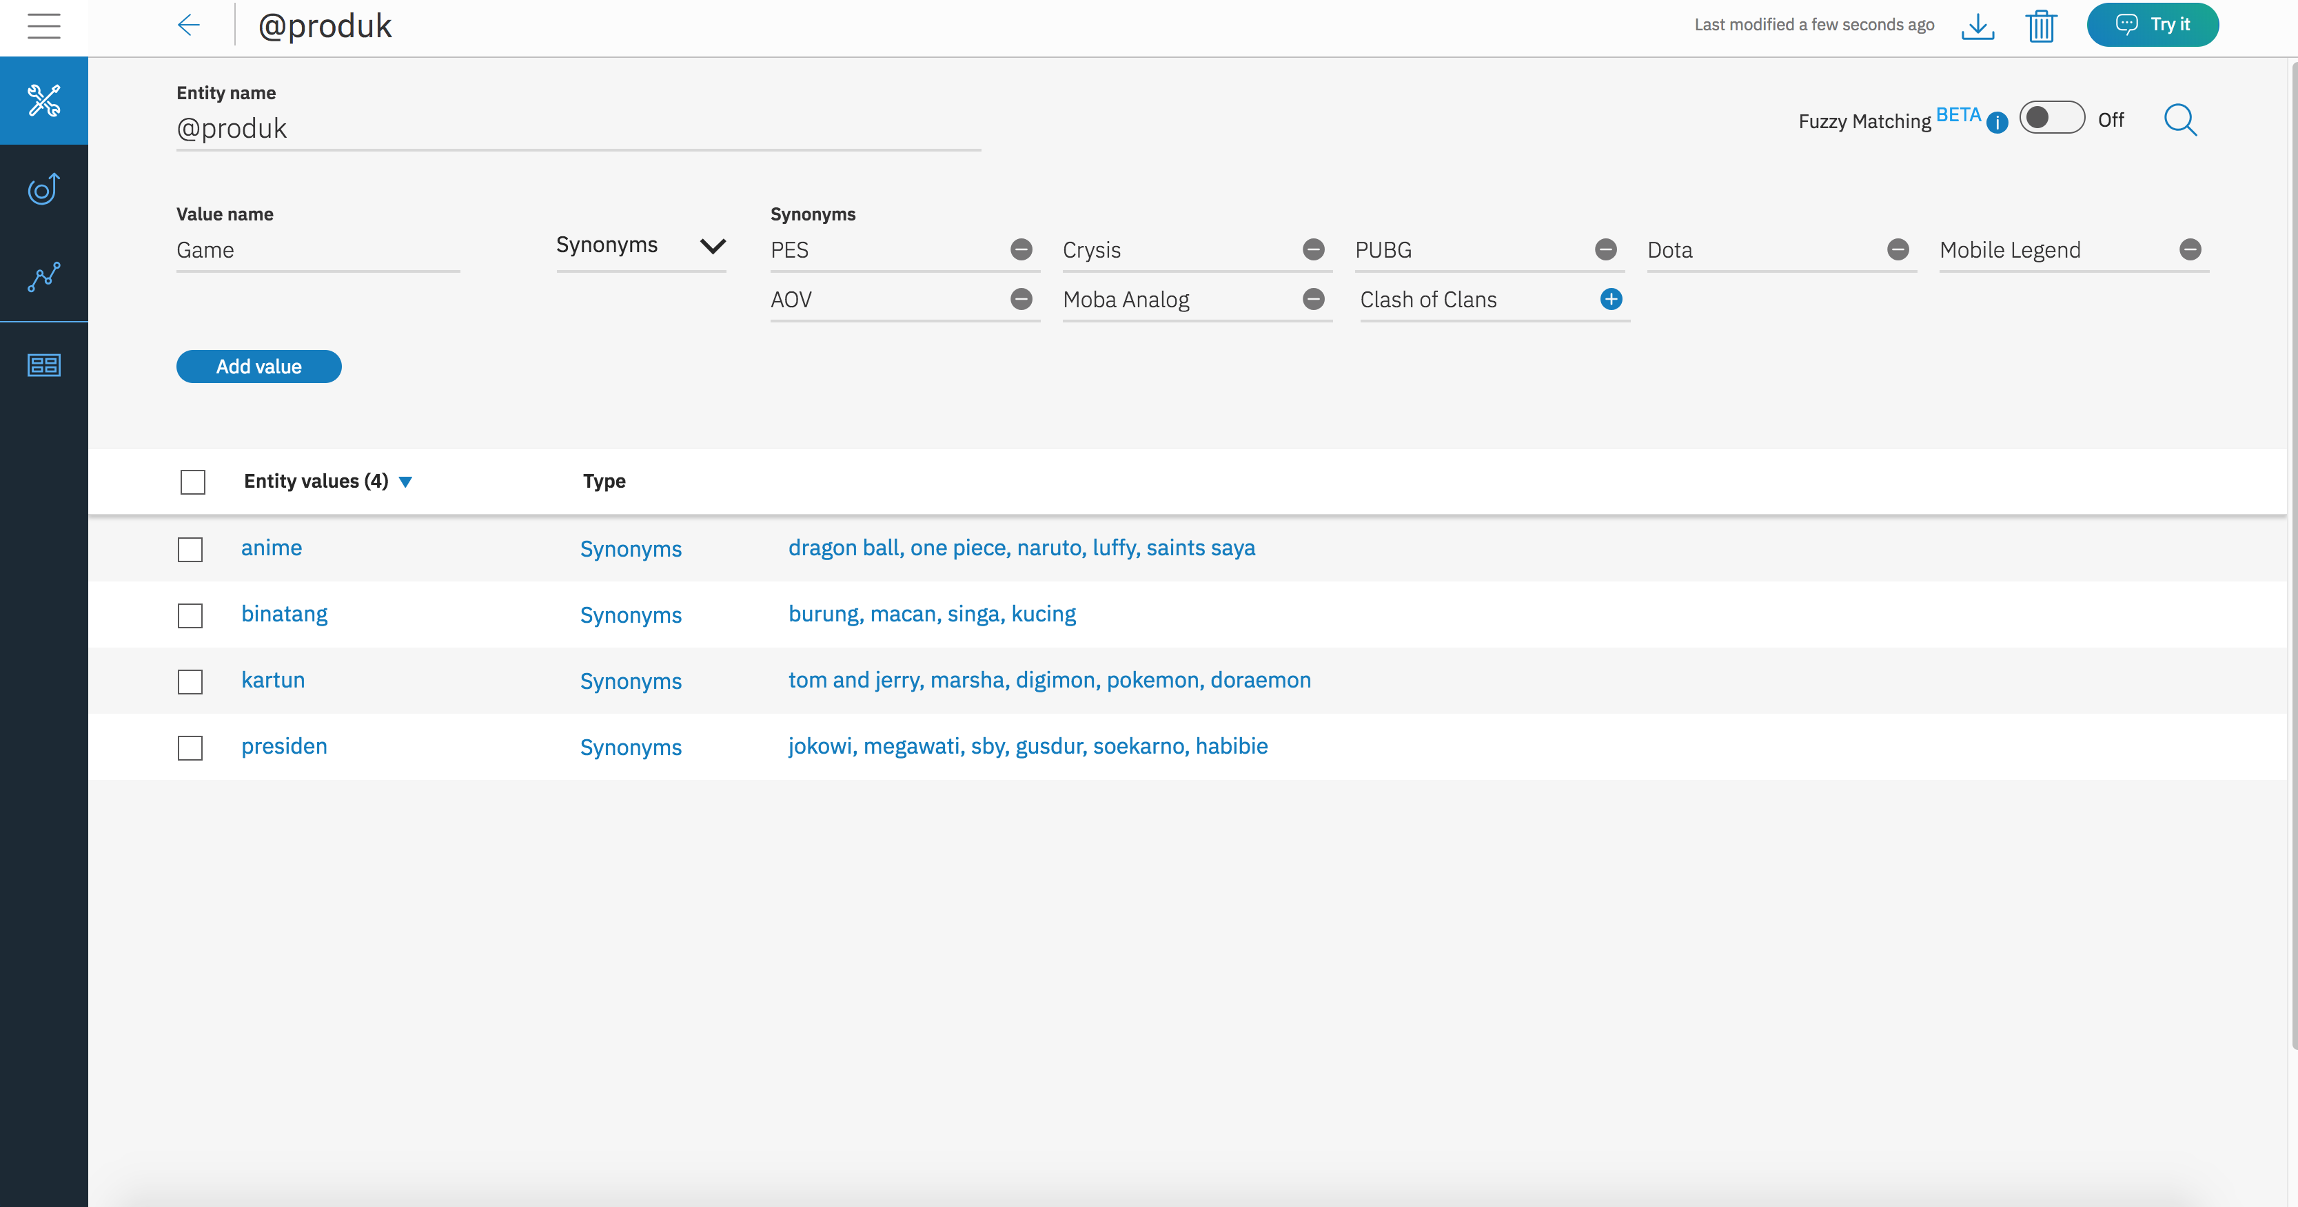Check the presiden row checkbox
2298x1207 pixels.
pos(190,747)
